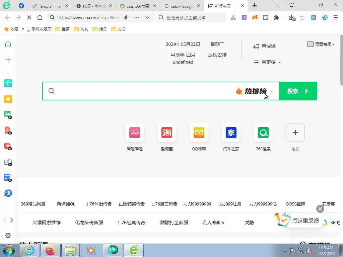Open the browser main menu hamburger icon
This screenshot has height=257, width=343.
[x=336, y=17]
